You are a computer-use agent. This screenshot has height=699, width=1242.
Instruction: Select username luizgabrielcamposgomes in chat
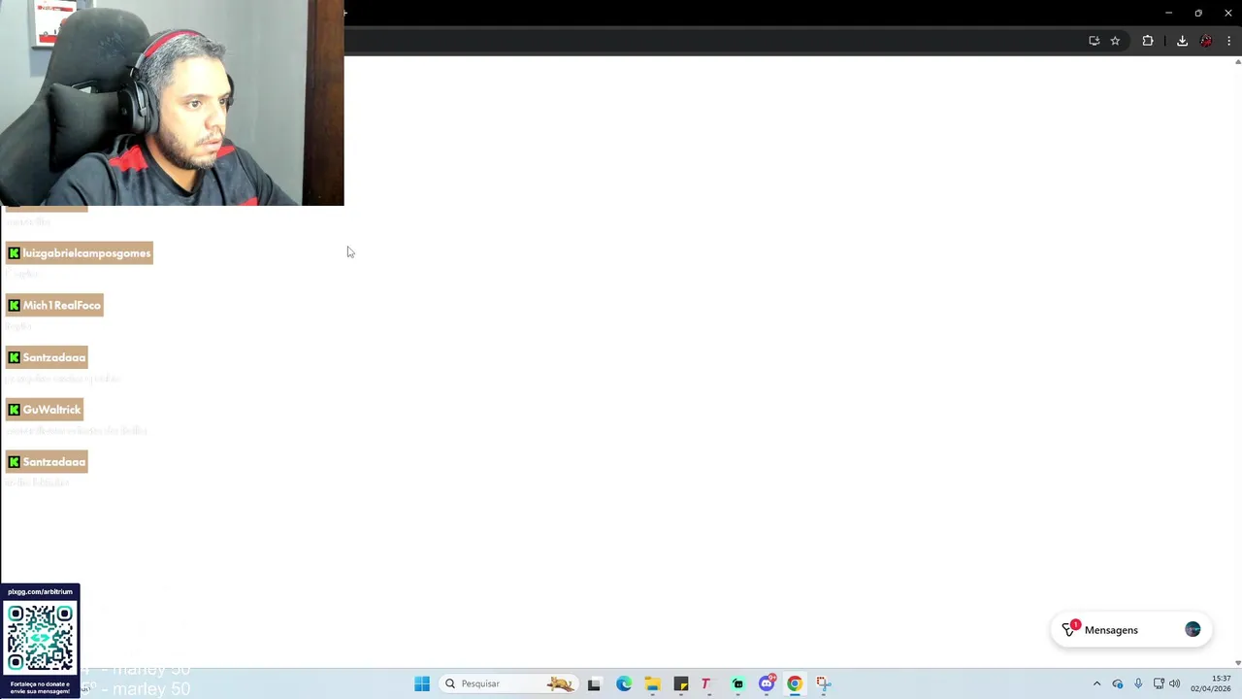86,253
